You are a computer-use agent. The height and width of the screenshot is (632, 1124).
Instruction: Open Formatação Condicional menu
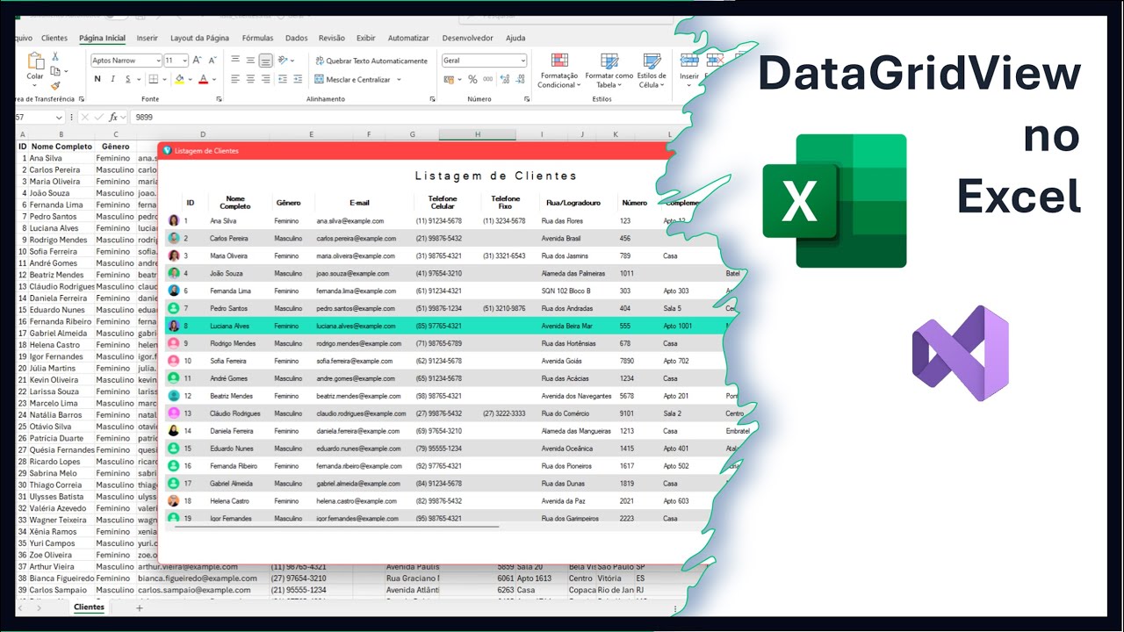coord(558,70)
